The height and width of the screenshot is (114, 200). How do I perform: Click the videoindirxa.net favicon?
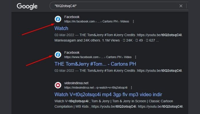pyautogui.click(x=58, y=85)
